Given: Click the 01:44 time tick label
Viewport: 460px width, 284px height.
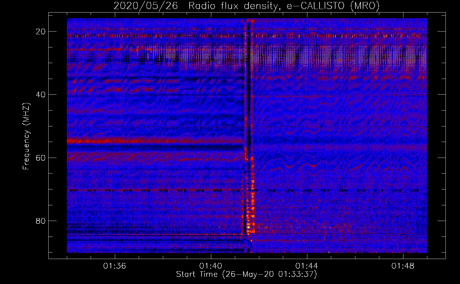Looking at the screenshot, I should point(307,266).
